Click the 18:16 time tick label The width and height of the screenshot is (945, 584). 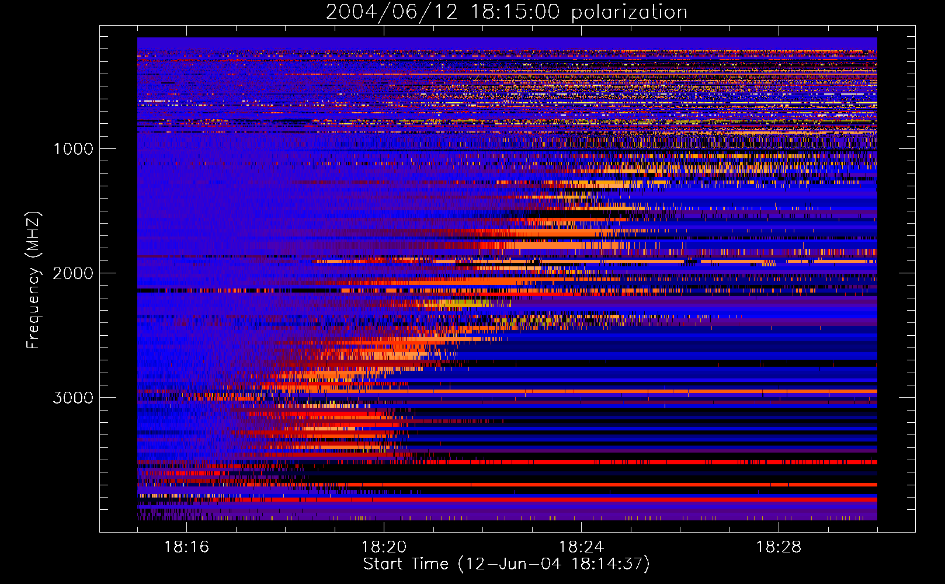point(186,547)
